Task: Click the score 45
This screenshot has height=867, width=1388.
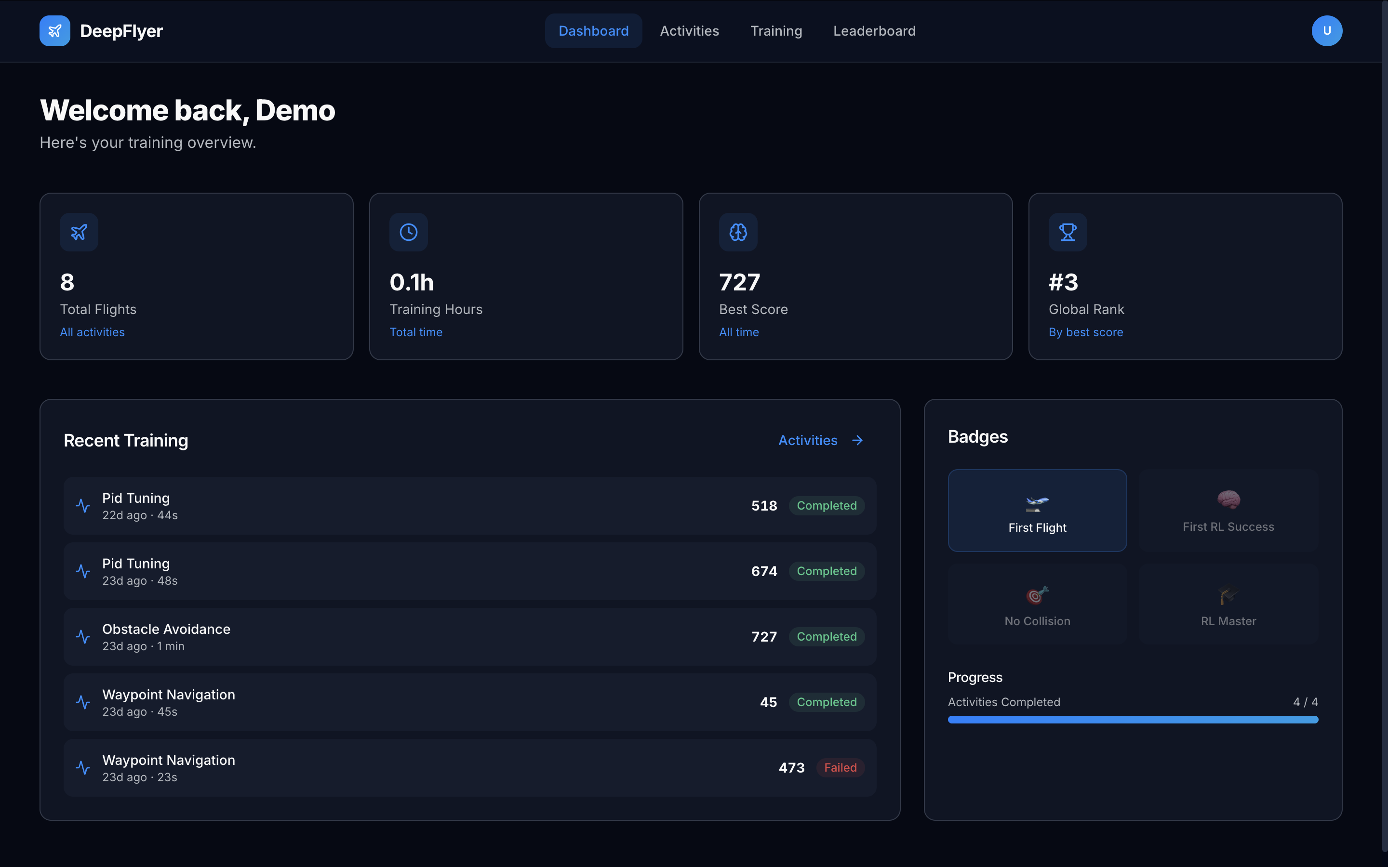Action: (x=769, y=702)
